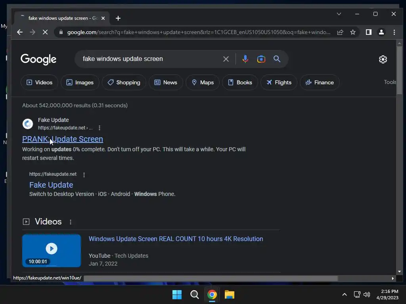The image size is (406, 304).
Task: Open Windows taskbar search
Action: click(x=194, y=294)
